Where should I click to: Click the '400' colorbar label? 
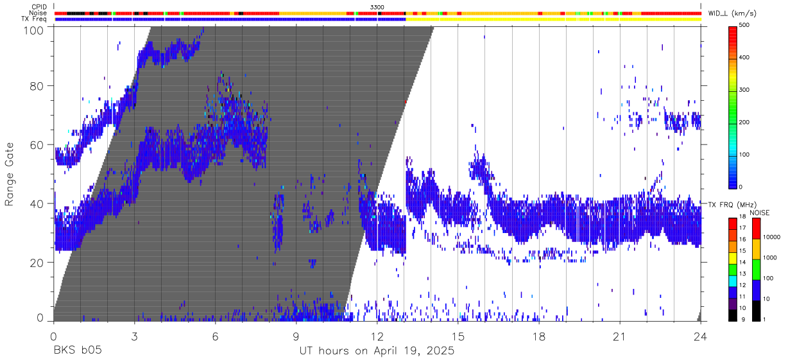[745, 57]
